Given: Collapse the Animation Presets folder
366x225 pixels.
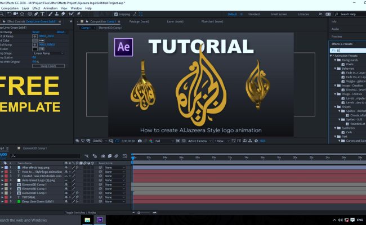Looking at the screenshot, I should click(331, 56).
